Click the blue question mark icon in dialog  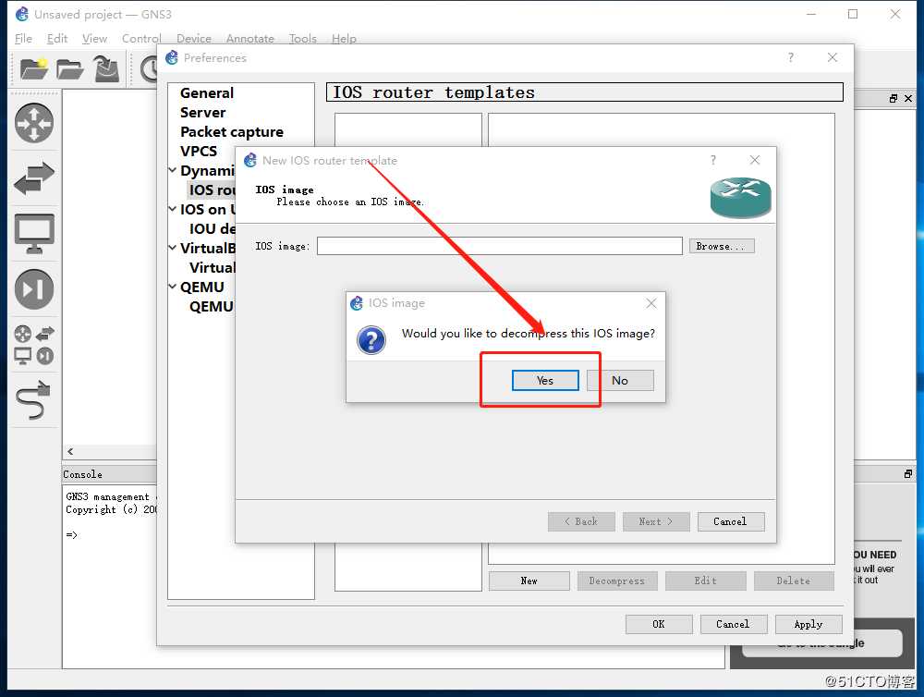371,340
